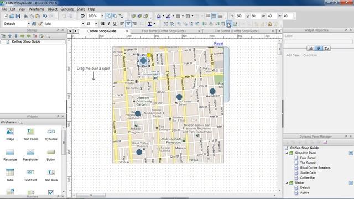Screen dimensions: 354x199
Task: Open the Edit menu
Action: (13, 9)
